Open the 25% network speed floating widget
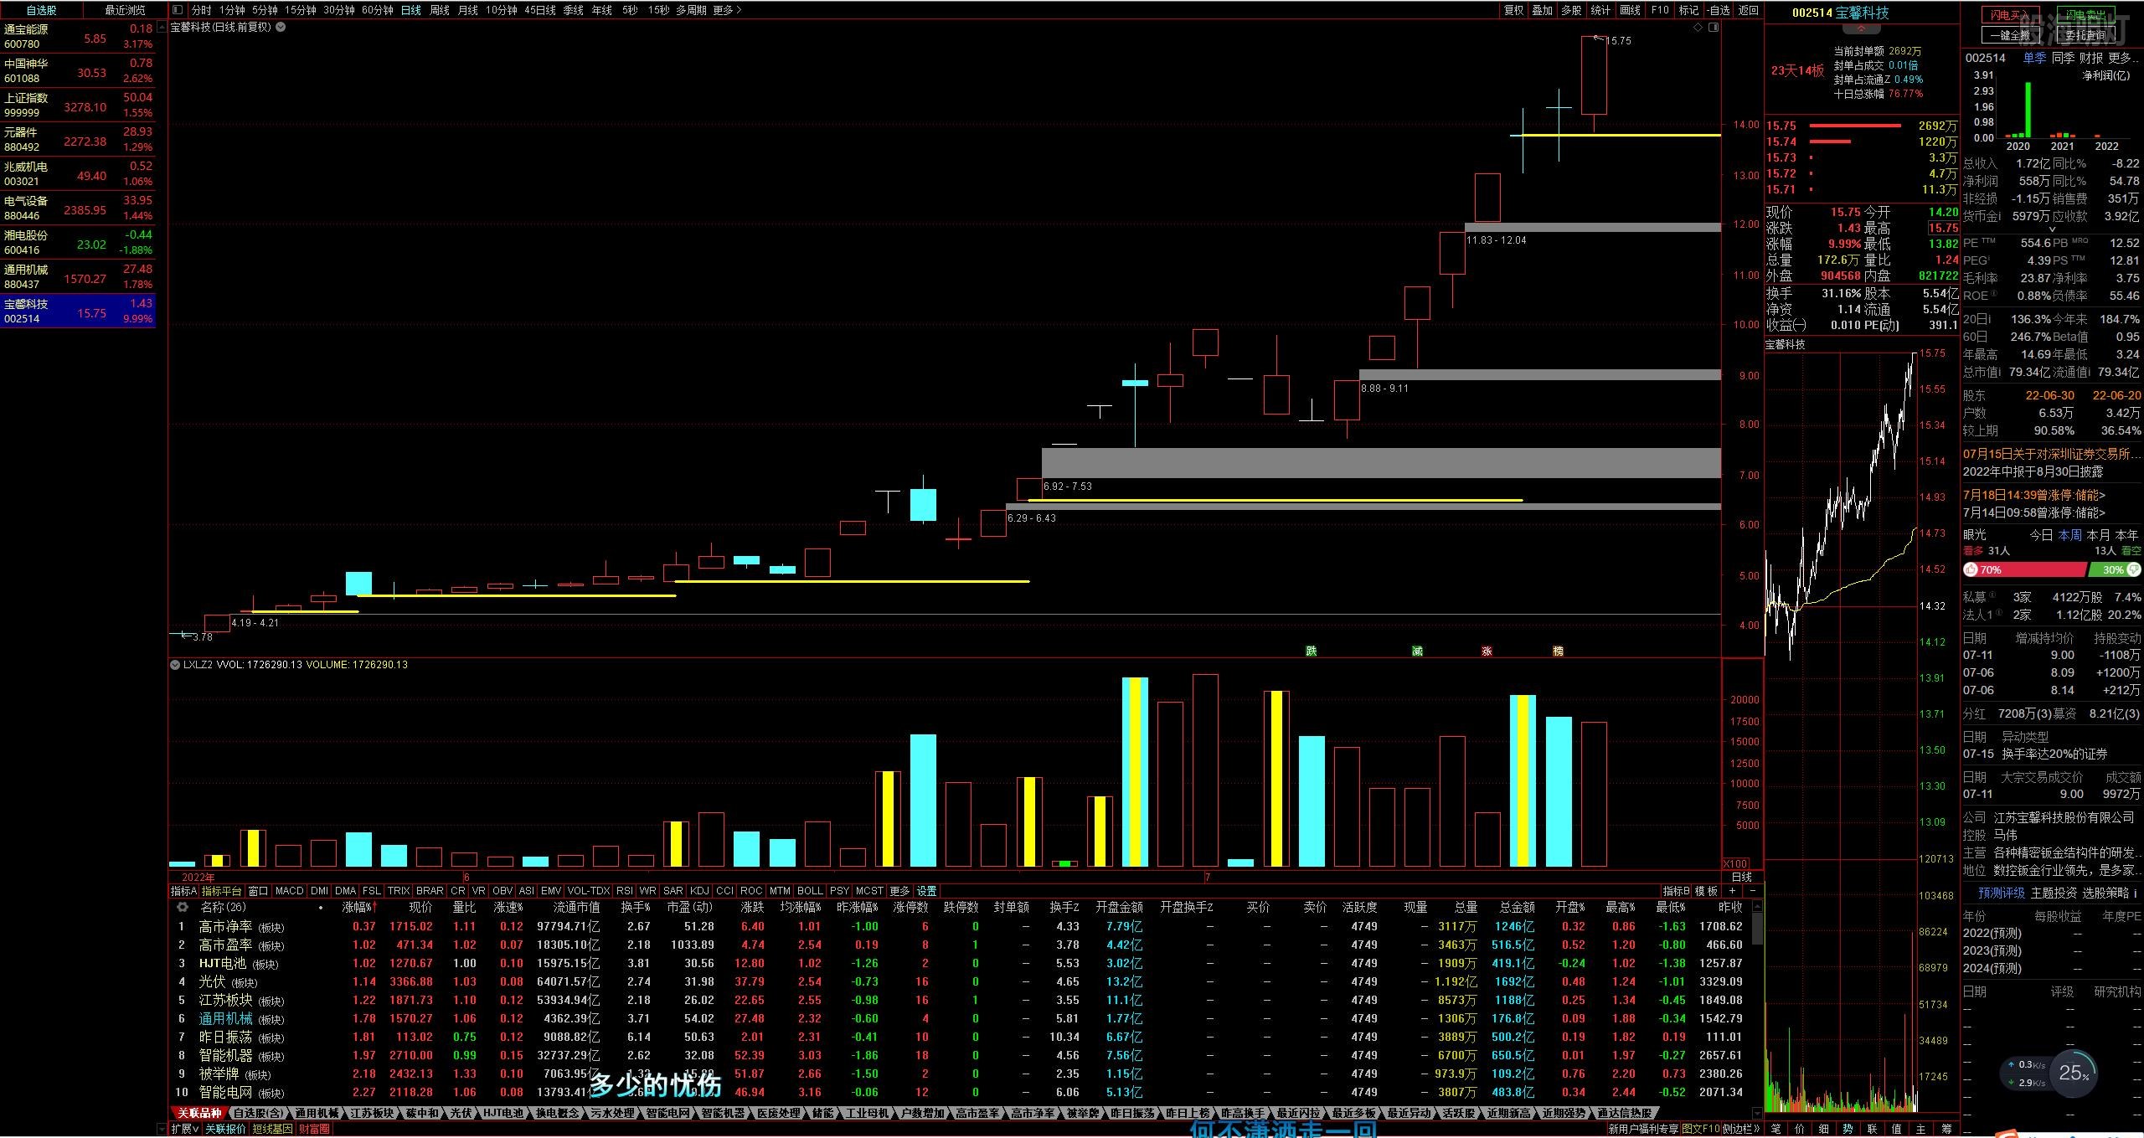 [2074, 1073]
